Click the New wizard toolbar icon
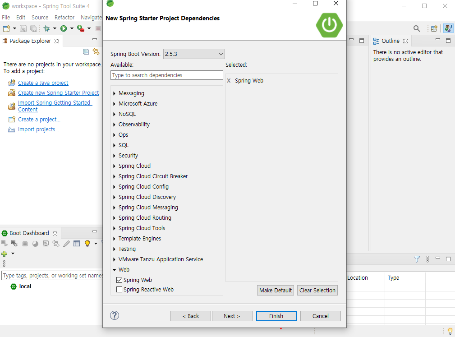 pyautogui.click(x=6, y=28)
